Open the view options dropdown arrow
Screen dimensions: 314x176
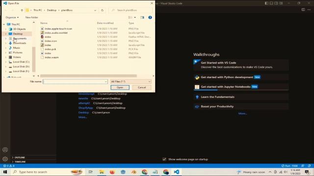[x=135, y=18]
